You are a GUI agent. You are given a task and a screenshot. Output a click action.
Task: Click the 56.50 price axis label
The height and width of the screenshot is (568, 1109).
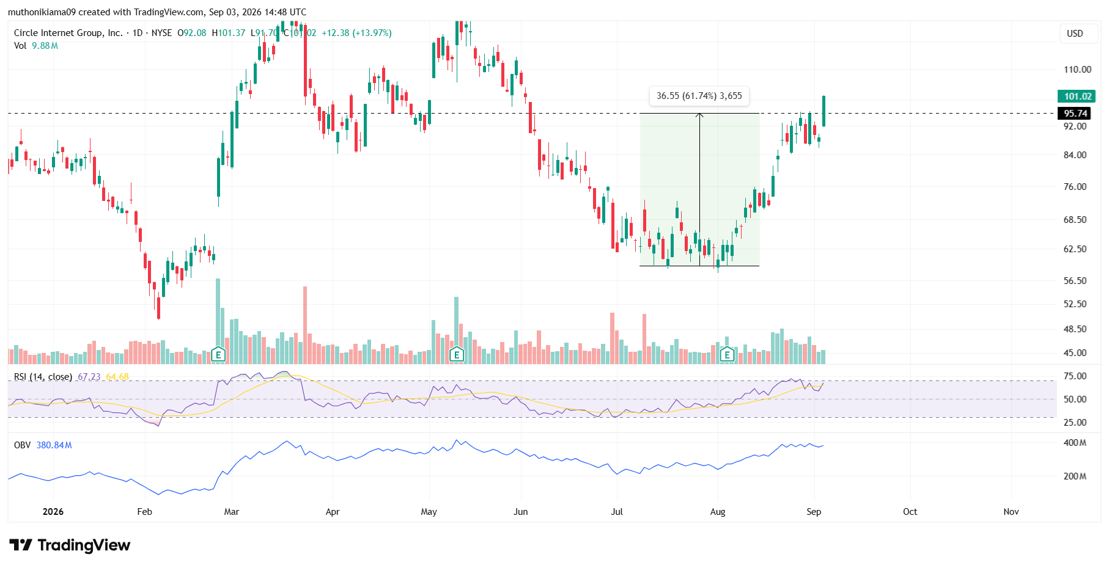(x=1075, y=281)
